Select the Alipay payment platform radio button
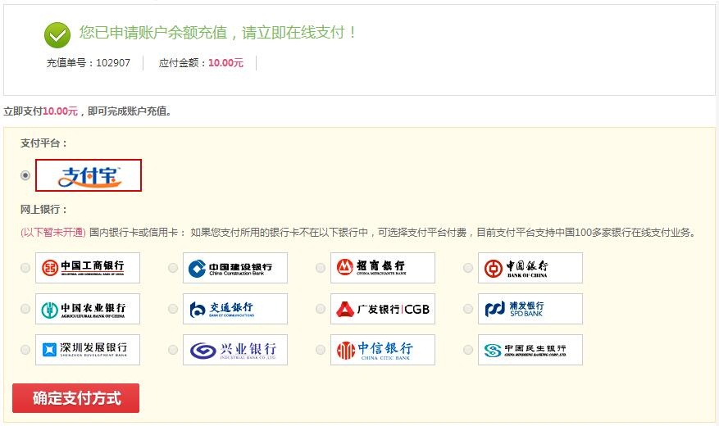Screen dimensions: 719x426 [x=25, y=175]
